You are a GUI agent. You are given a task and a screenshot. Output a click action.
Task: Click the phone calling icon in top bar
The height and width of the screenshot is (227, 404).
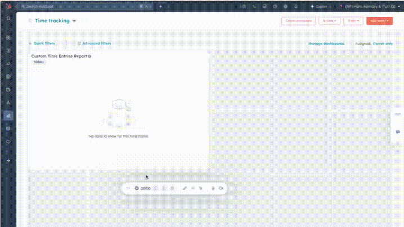coord(254,6)
